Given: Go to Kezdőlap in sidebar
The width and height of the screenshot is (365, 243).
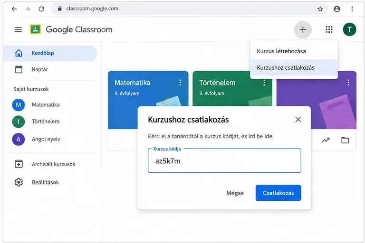Looking at the screenshot, I should tap(50, 53).
